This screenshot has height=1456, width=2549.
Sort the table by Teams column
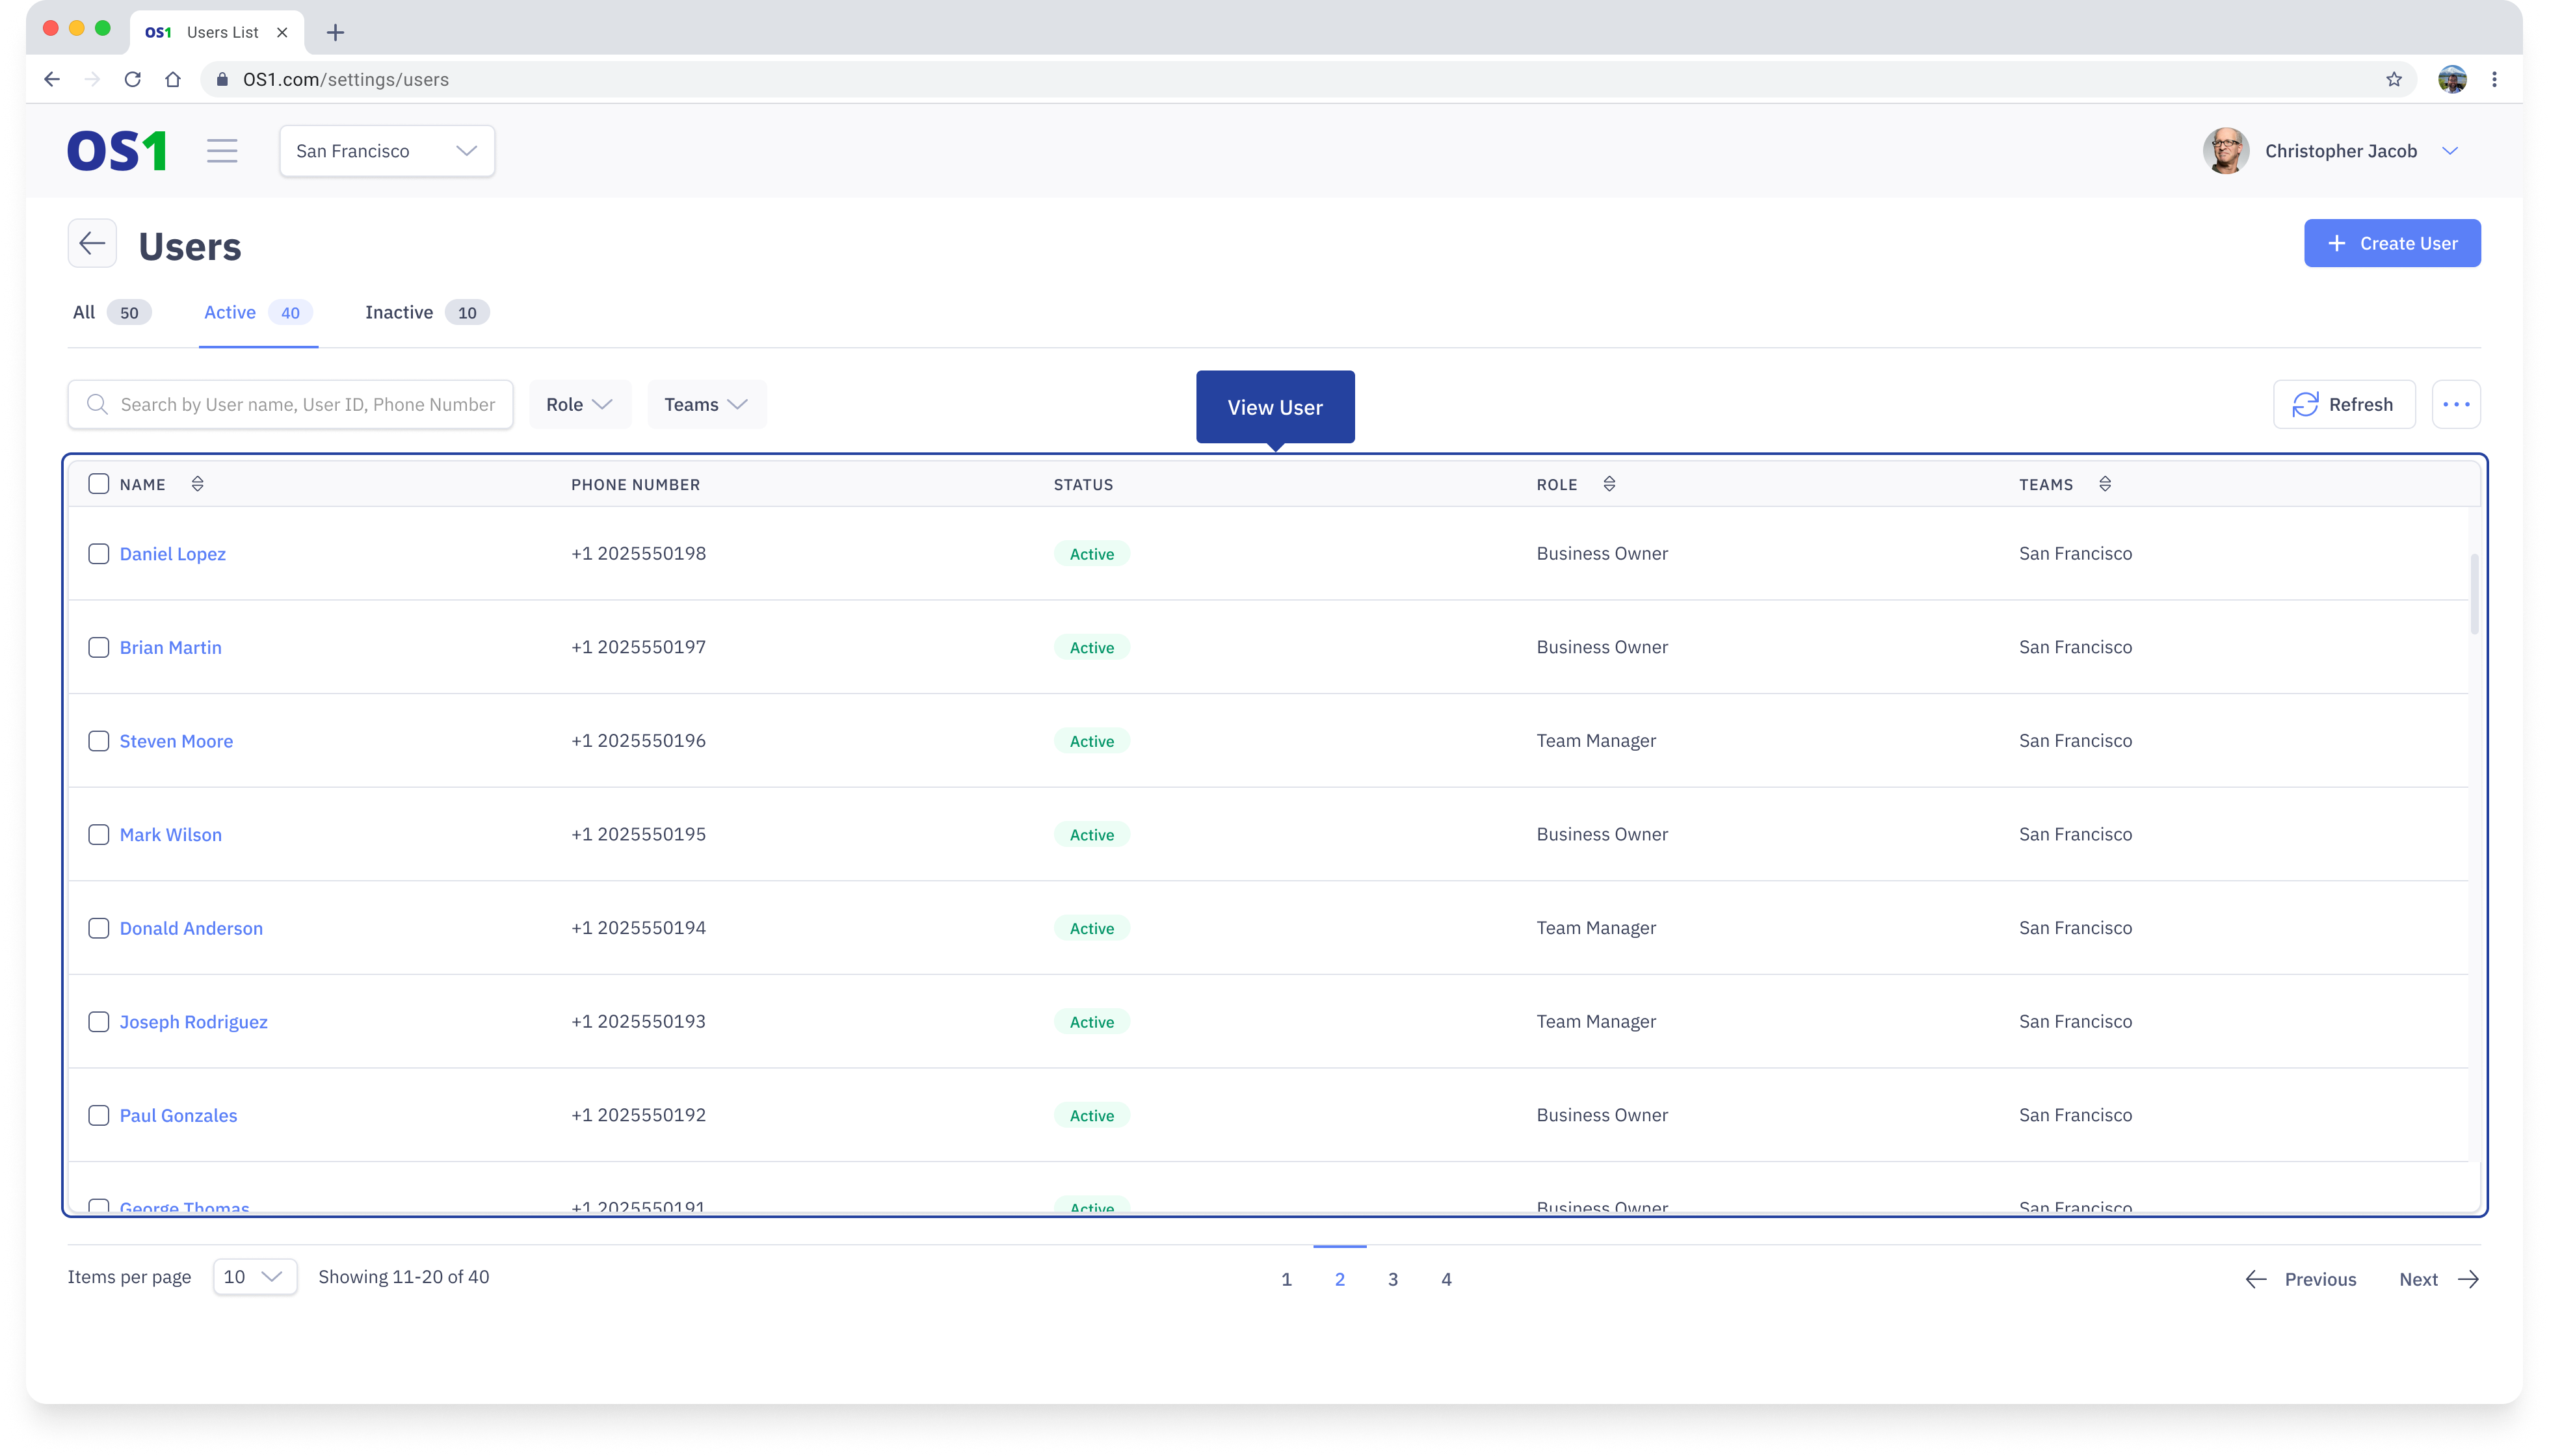[x=2105, y=484]
